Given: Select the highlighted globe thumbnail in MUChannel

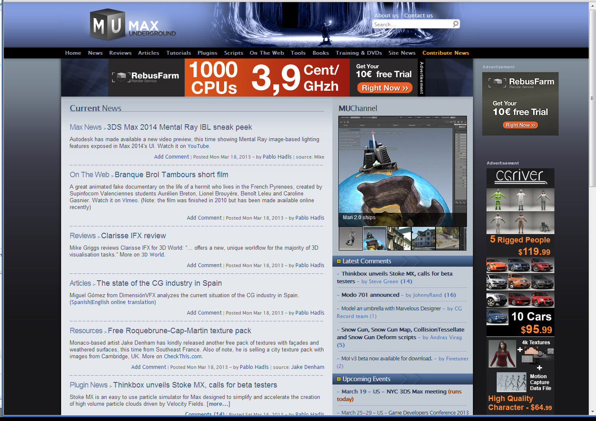Looking at the screenshot, I should coord(375,239).
